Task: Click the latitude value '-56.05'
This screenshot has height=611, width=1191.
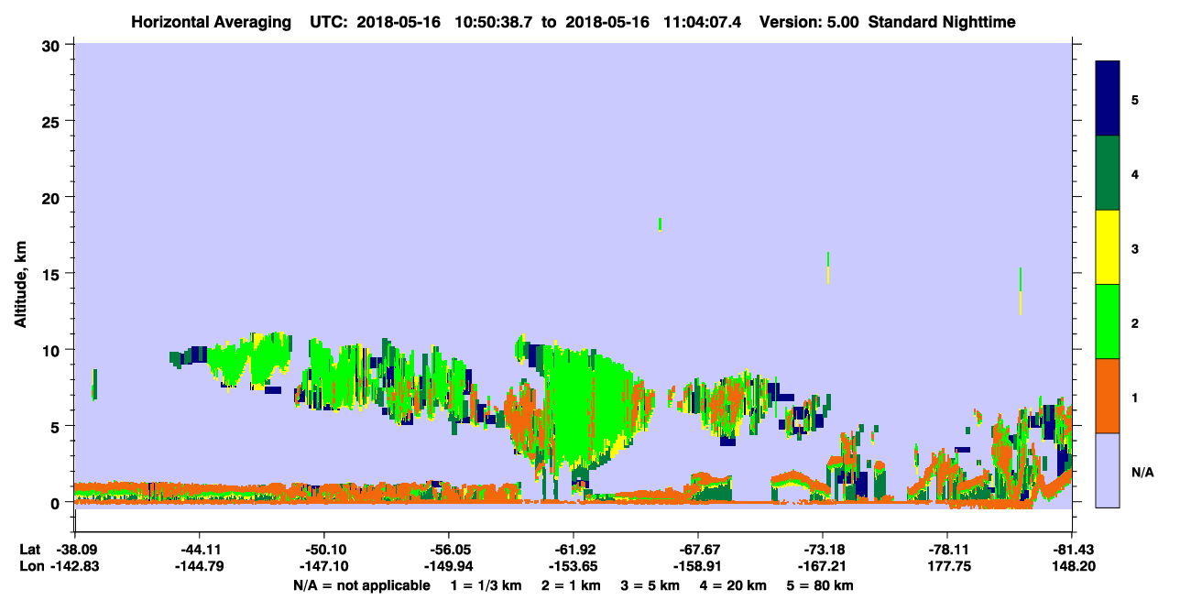Action: point(448,550)
